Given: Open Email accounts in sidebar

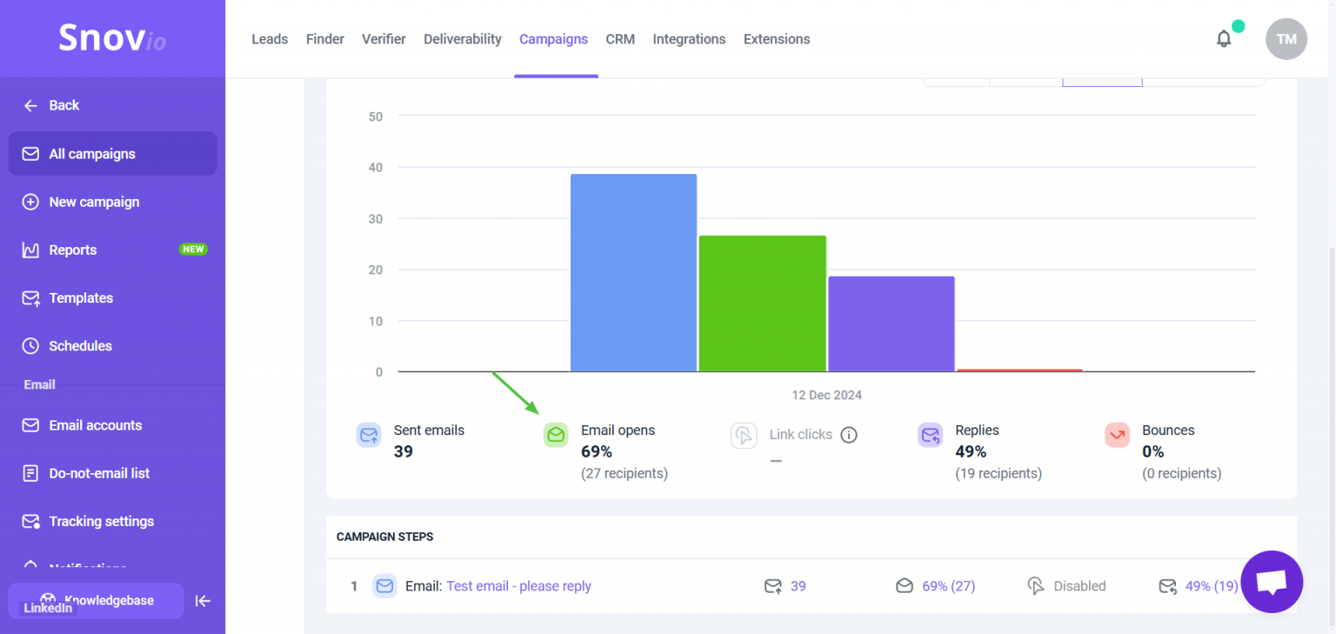Looking at the screenshot, I should [x=113, y=425].
